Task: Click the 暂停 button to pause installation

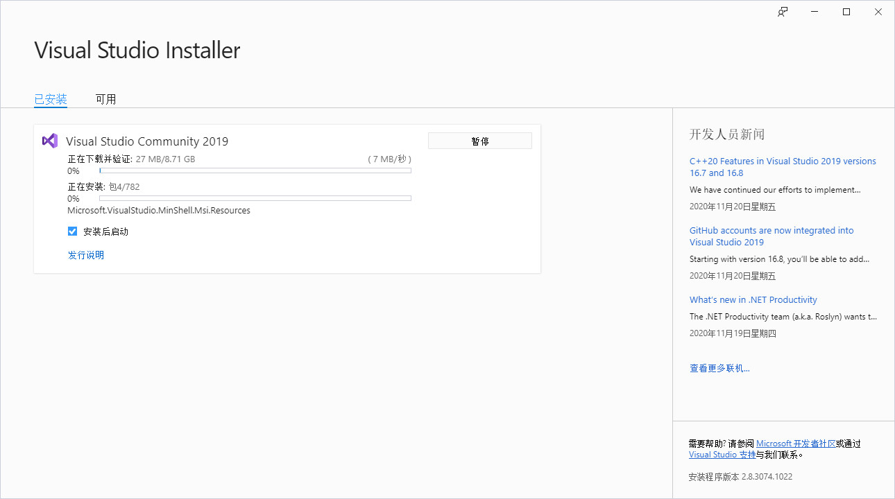Action: tap(479, 140)
